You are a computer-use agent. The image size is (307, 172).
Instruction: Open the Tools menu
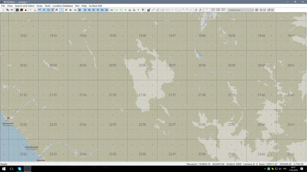coord(47,6)
